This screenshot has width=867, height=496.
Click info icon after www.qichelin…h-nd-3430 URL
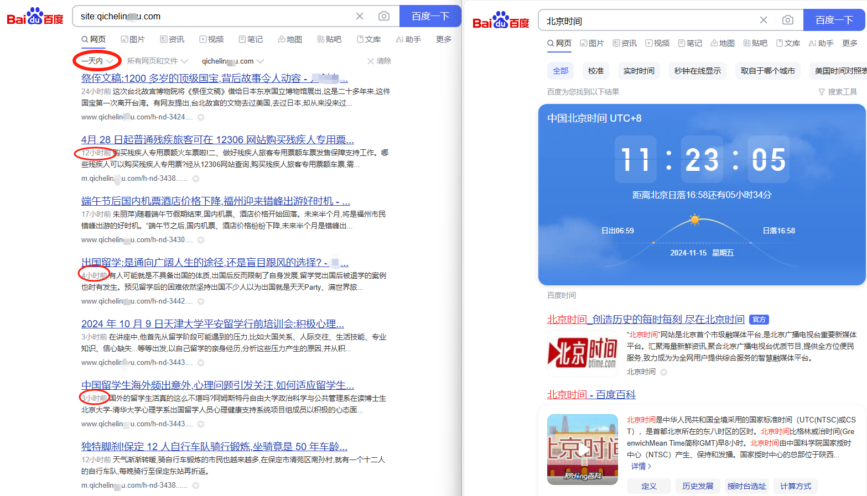[x=201, y=240]
